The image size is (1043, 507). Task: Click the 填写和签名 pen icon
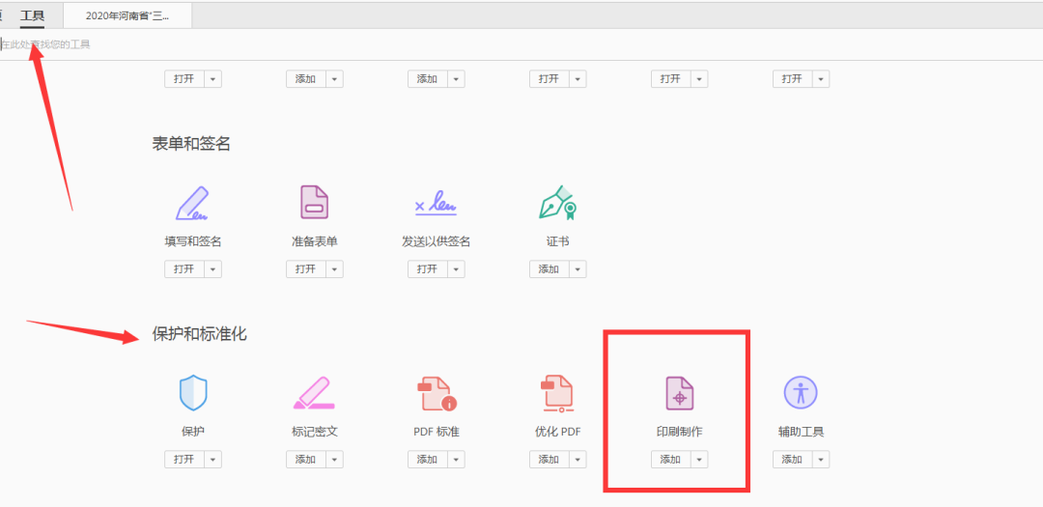click(193, 203)
